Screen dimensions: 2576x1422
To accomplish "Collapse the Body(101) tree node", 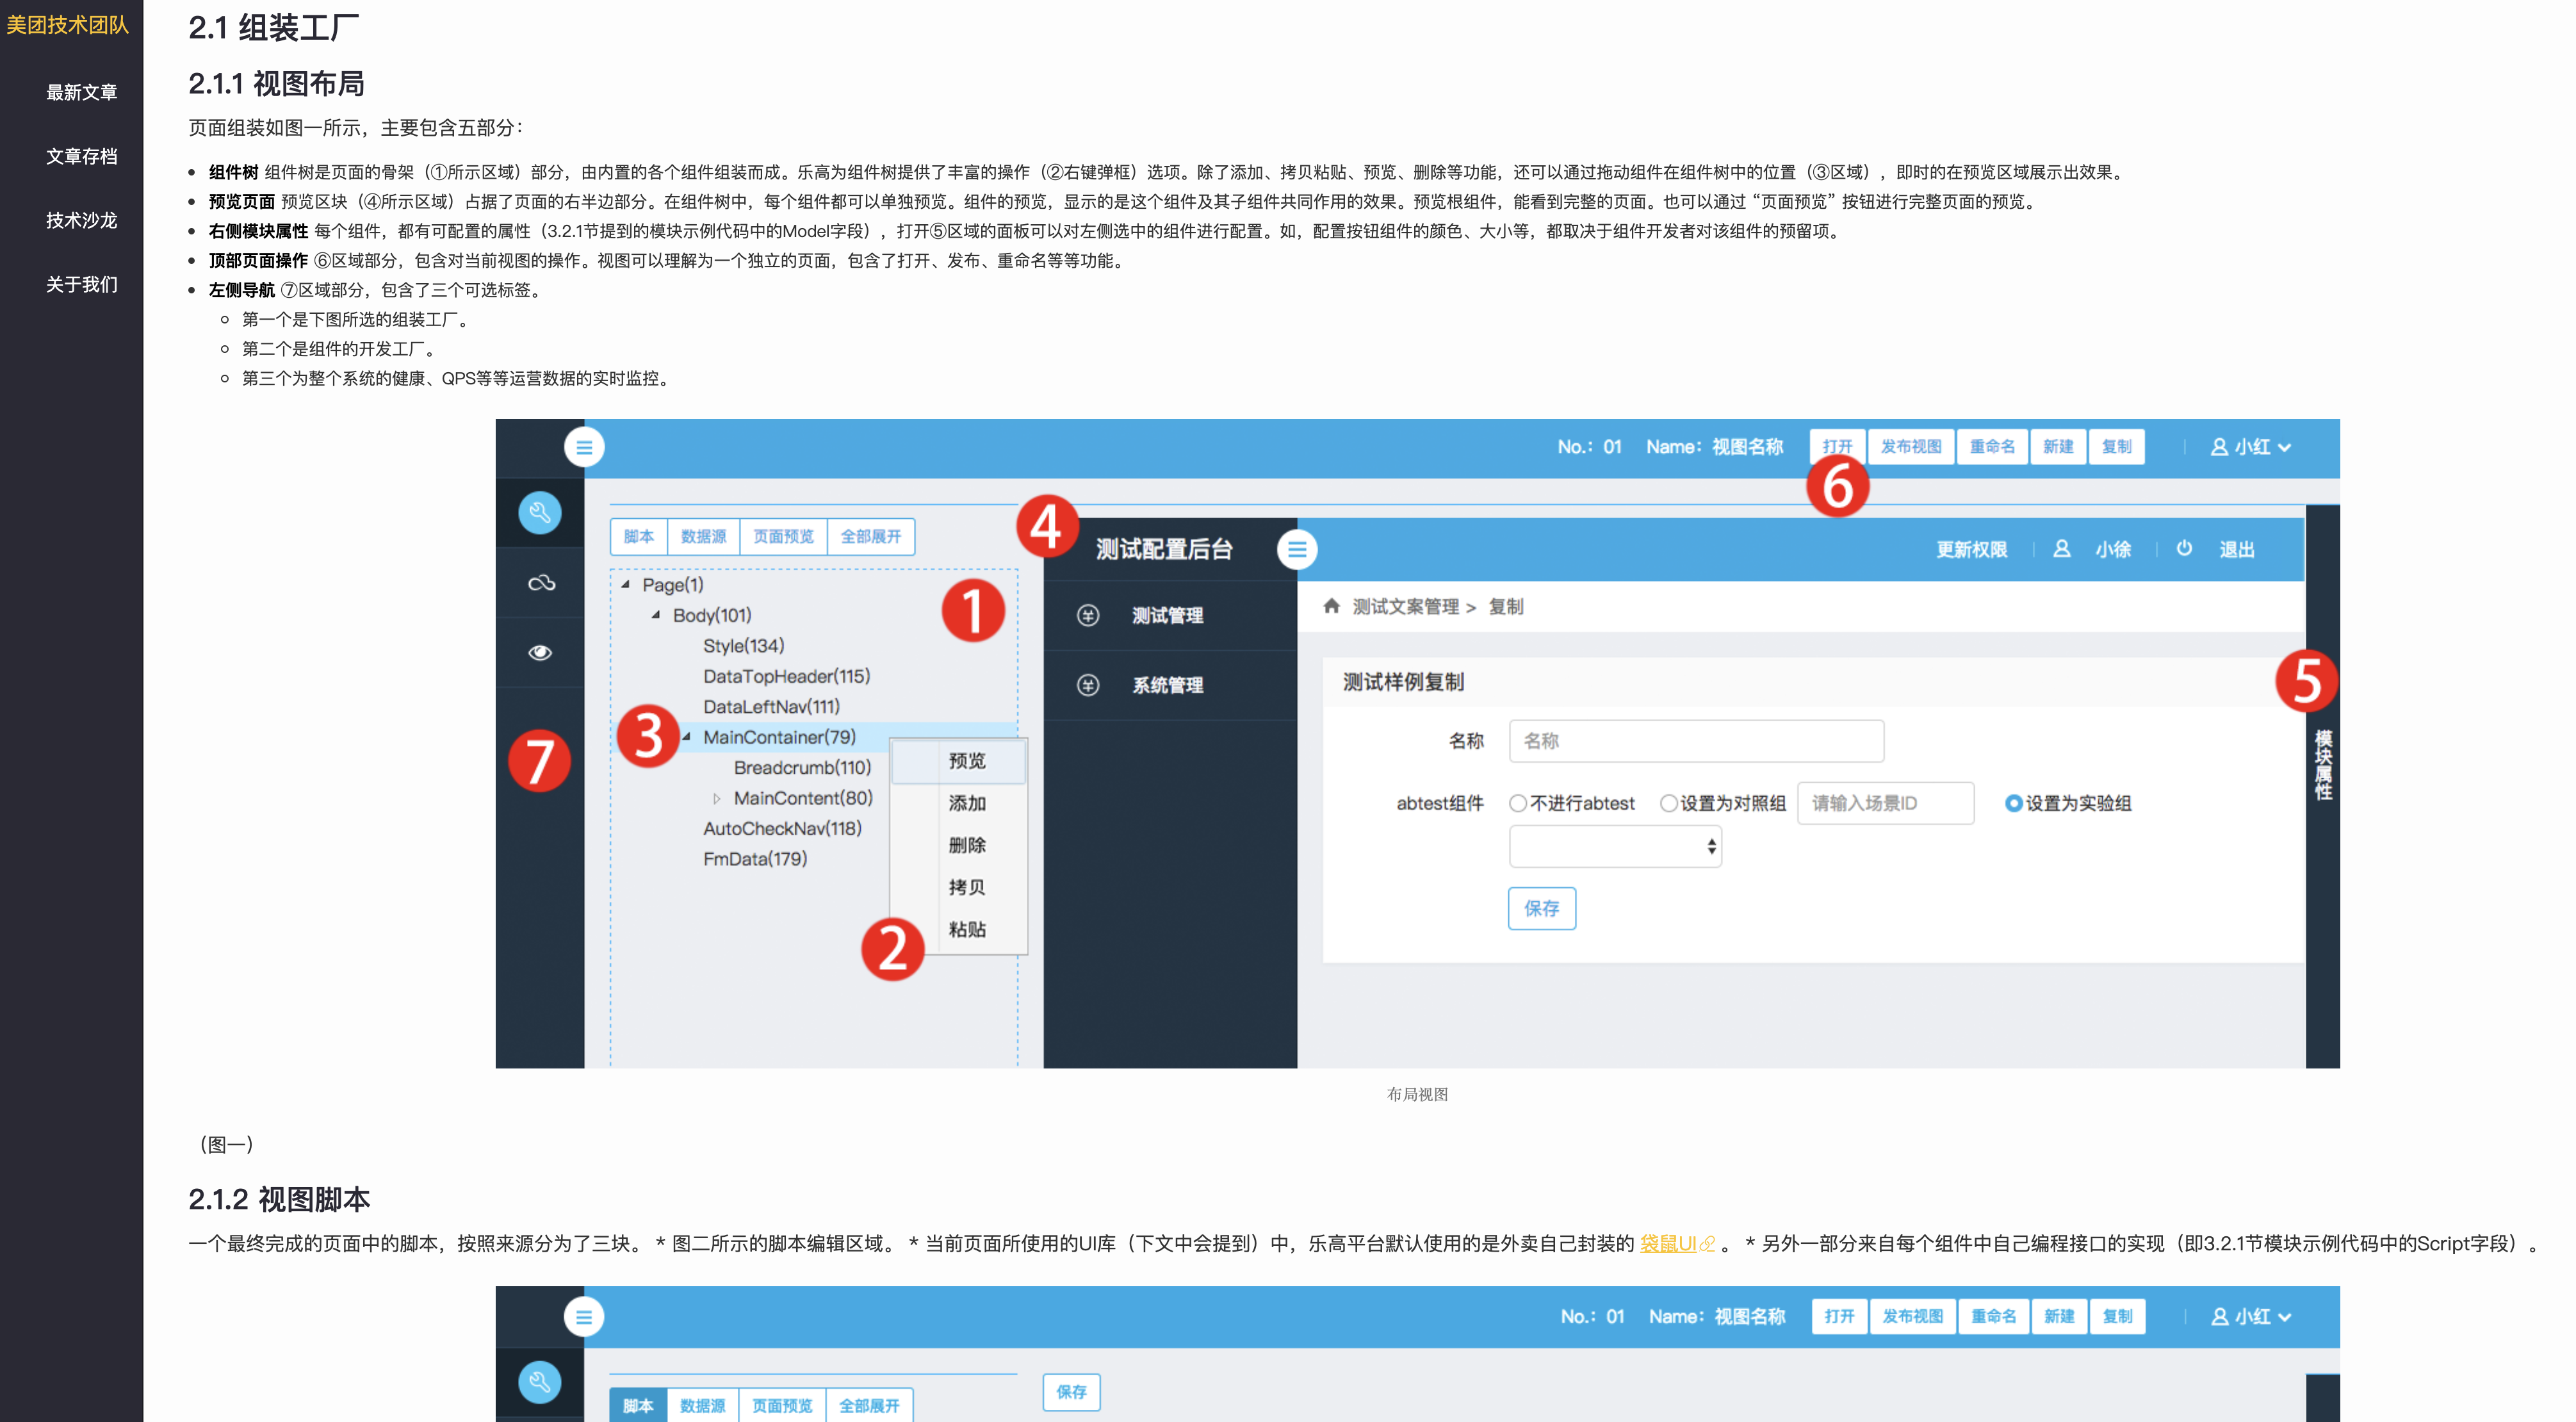I will 656,615.
